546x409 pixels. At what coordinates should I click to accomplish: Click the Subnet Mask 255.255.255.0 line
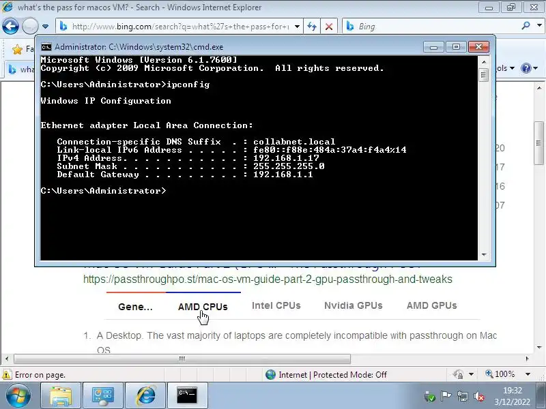coord(191,166)
